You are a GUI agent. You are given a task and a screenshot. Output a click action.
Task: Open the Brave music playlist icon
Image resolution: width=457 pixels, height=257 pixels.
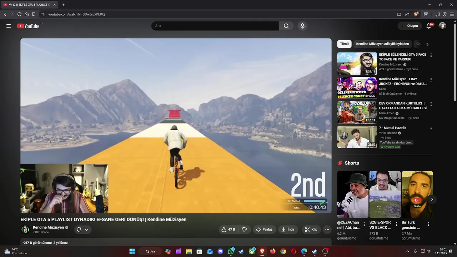pyautogui.click(x=437, y=14)
